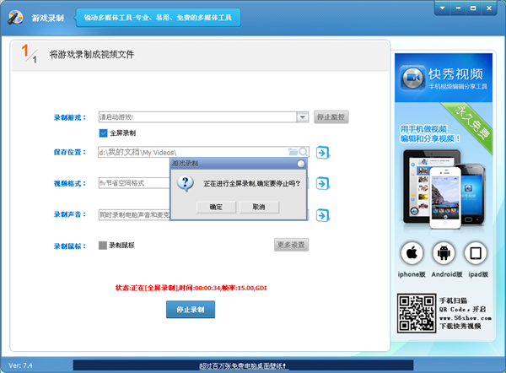
Task: Click the 将游戏录制成视频文件 heading
Action: point(92,55)
